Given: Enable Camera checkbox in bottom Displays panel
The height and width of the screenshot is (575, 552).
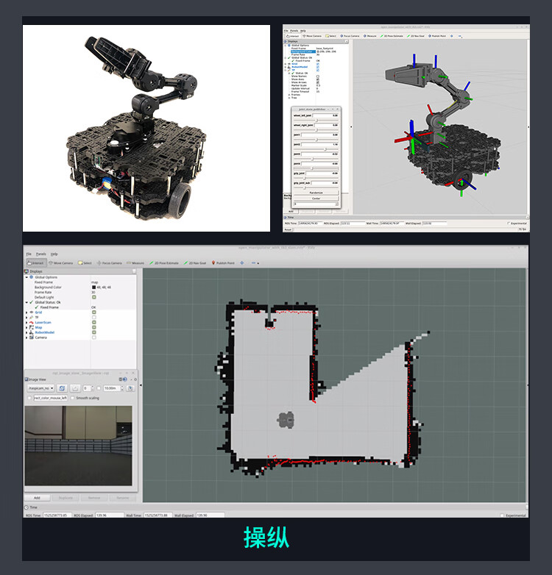Looking at the screenshot, I should (94, 337).
